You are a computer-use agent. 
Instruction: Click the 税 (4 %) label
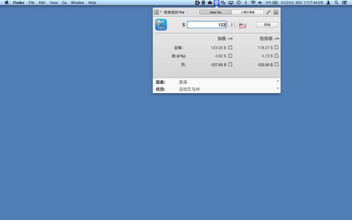click(179, 56)
